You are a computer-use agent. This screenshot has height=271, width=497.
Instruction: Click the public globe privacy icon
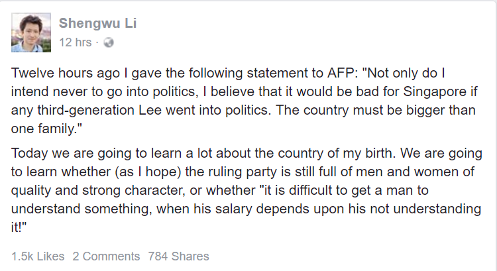109,42
